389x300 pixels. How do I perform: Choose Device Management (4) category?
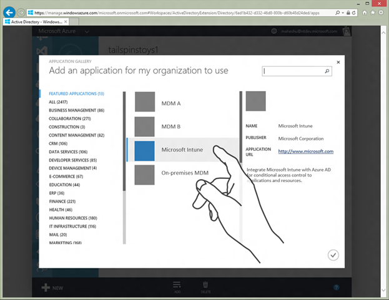72,168
